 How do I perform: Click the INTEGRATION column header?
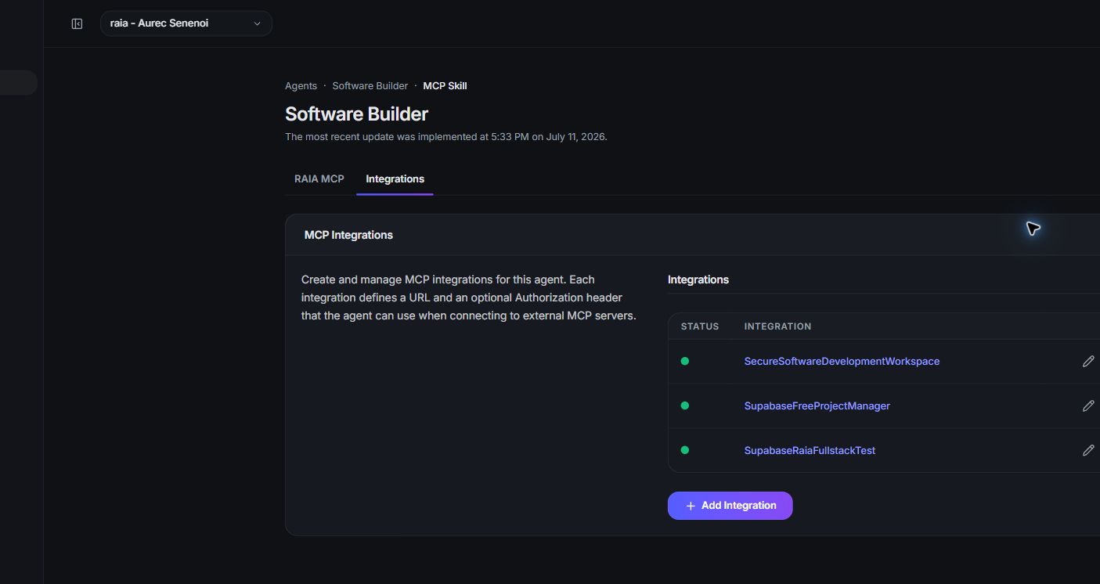pyautogui.click(x=777, y=326)
